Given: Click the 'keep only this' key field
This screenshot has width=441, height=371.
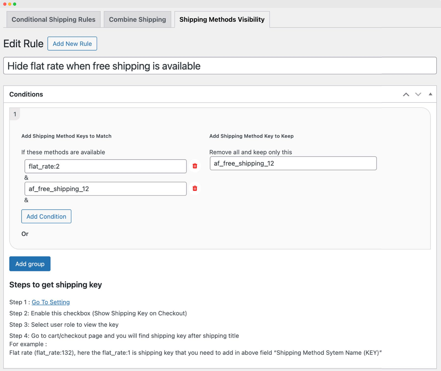Looking at the screenshot, I should pos(293,163).
